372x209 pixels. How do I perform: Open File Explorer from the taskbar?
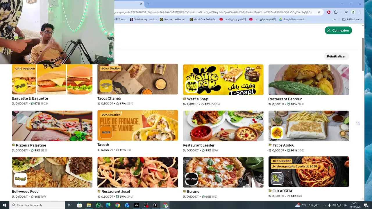click(89, 205)
